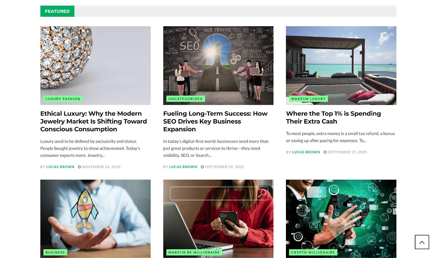Open the MAKE1M BE MILLIONAIRE category tag
The width and height of the screenshot is (437, 258).
pos(194,252)
